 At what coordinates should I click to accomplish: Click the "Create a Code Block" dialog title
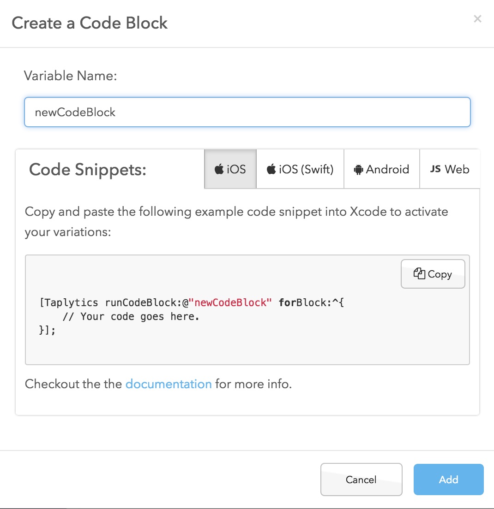(90, 23)
